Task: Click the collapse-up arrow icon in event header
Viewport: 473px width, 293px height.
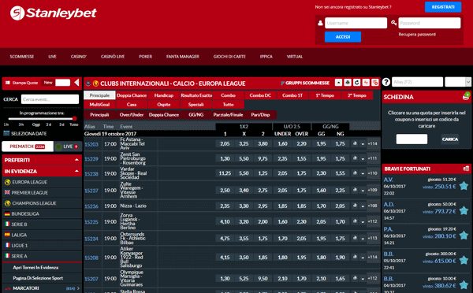Action: point(338,83)
